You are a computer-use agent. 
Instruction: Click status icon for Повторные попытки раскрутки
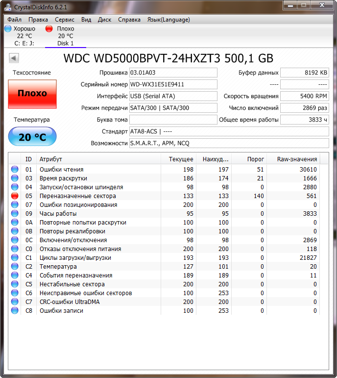tap(15, 222)
